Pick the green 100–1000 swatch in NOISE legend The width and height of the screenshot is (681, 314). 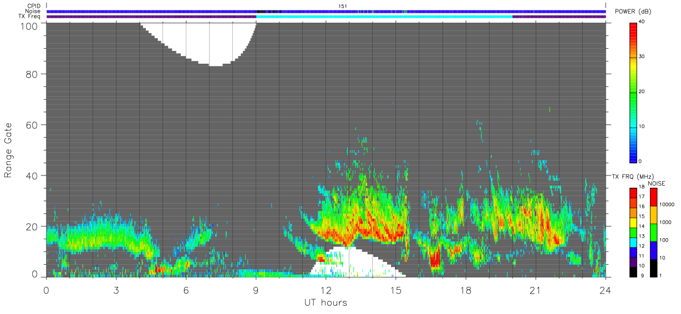655,233
